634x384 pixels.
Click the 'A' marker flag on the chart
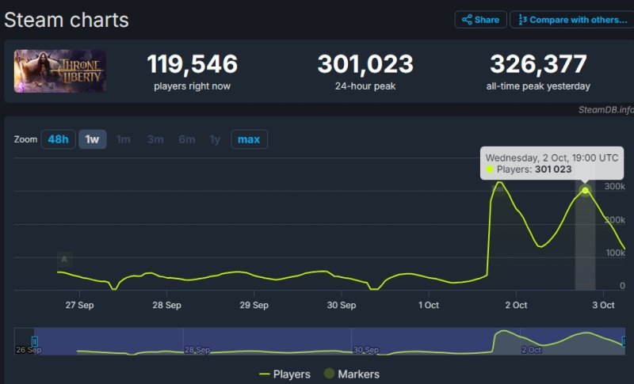[x=65, y=259]
